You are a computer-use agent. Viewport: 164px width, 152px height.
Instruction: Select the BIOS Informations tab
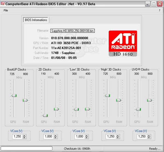click(36, 20)
